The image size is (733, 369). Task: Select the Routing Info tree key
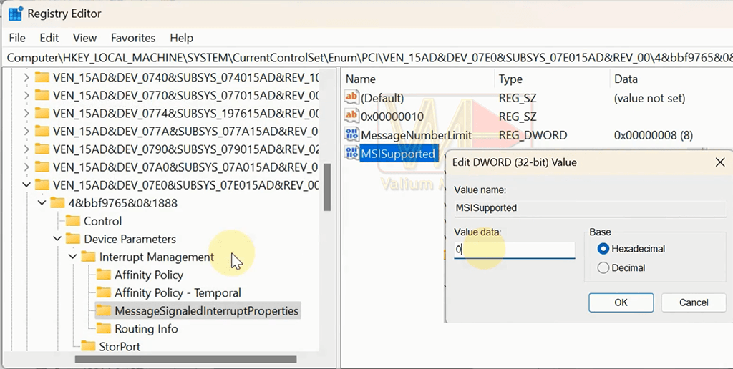click(x=146, y=328)
